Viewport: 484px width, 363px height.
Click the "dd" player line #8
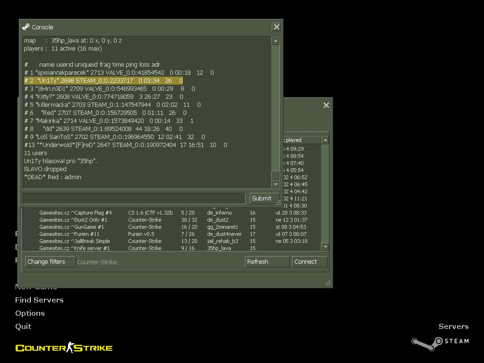click(x=104, y=129)
